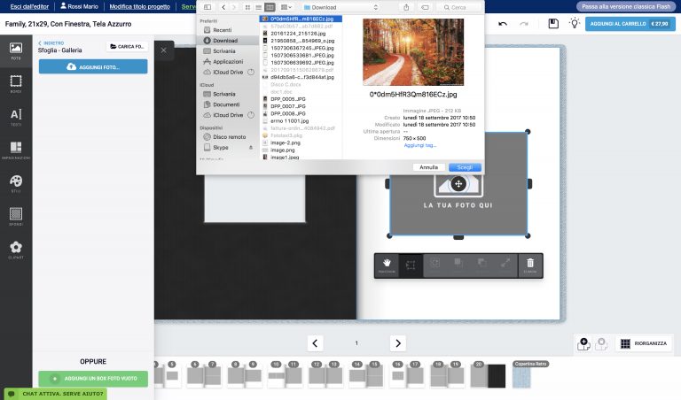Click the light bulb tips icon
The width and height of the screenshot is (681, 400).
pos(575,23)
